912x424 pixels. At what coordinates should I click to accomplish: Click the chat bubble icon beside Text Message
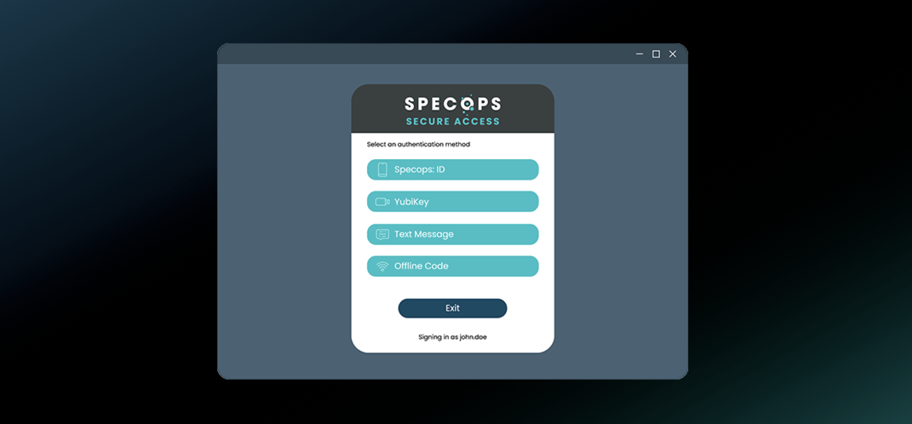coord(382,235)
